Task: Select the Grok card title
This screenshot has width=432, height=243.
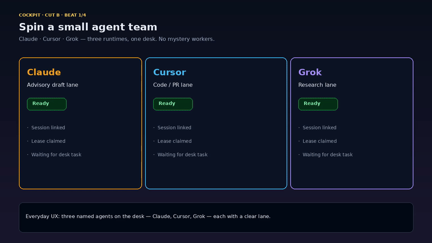Action: tap(310, 72)
